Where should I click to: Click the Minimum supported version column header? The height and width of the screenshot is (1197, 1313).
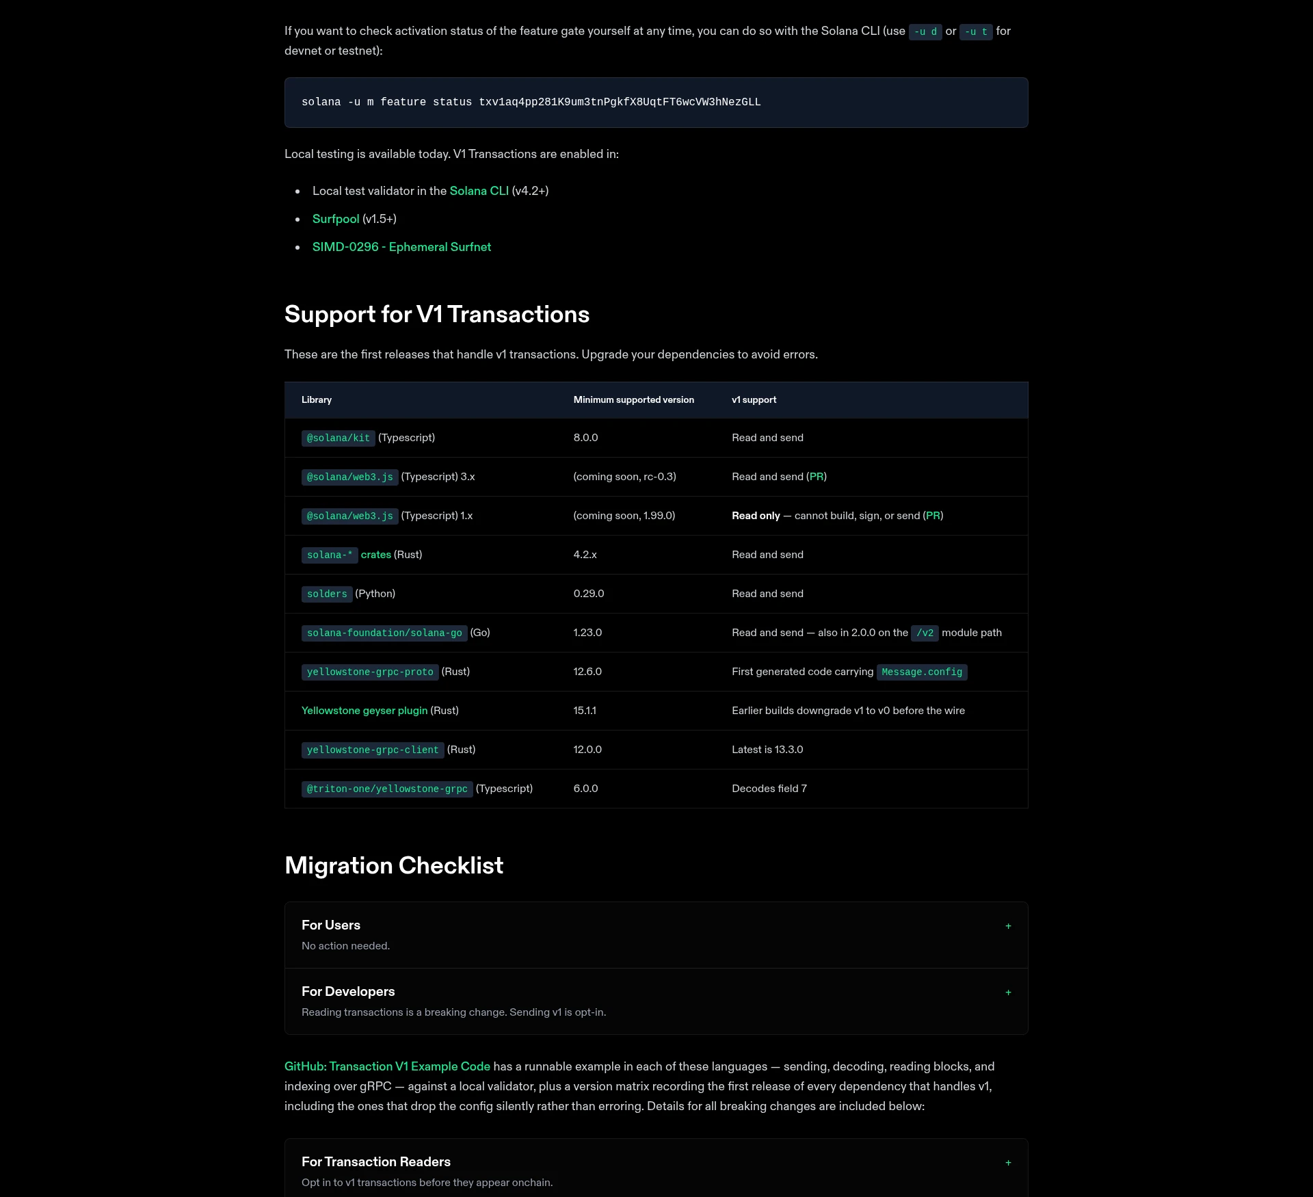[633, 400]
